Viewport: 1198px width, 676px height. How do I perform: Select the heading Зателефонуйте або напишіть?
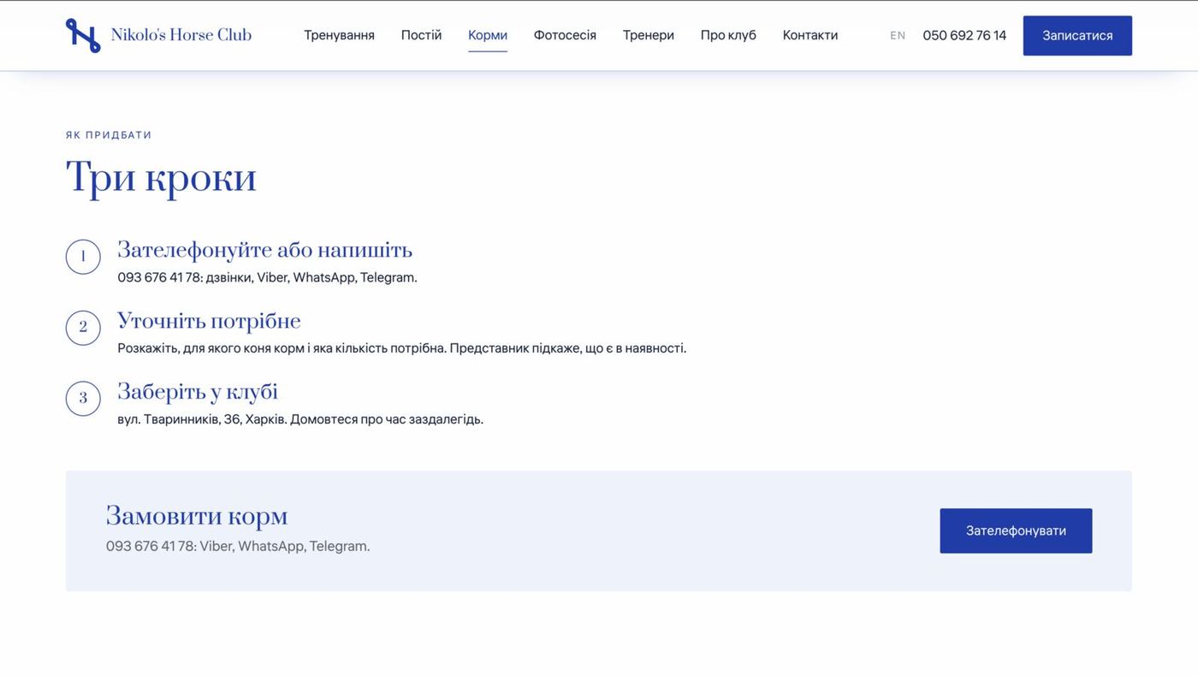pyautogui.click(x=265, y=250)
